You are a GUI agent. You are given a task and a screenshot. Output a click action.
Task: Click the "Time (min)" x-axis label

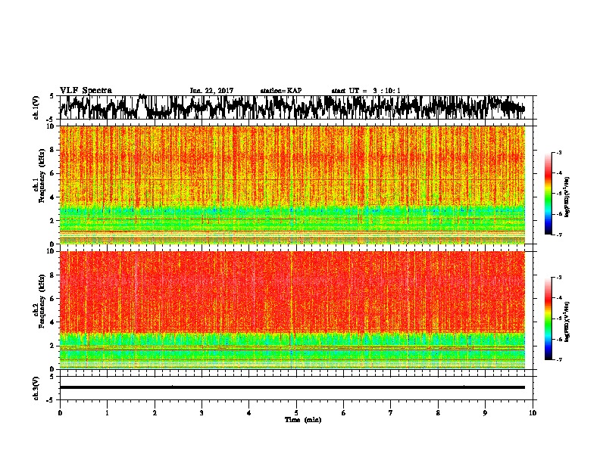(303, 420)
